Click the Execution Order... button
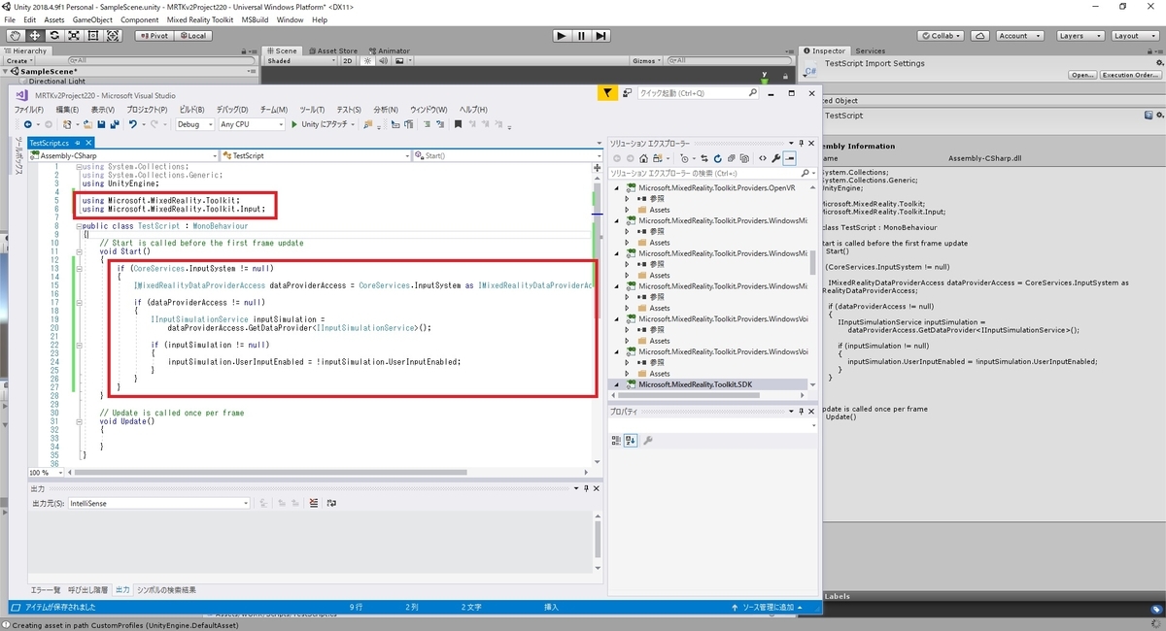Screen dimensions: 1166x631 1130,75
